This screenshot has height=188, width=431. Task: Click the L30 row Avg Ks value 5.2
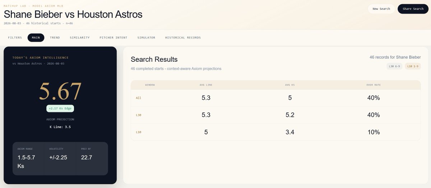[290, 115]
